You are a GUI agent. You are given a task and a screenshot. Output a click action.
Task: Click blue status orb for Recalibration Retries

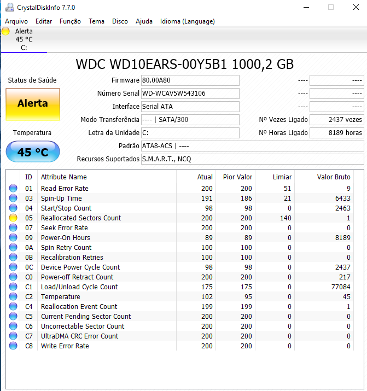[x=13, y=257]
